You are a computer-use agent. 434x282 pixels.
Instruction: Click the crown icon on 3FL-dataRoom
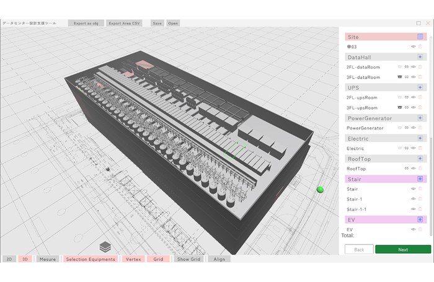[400, 77]
